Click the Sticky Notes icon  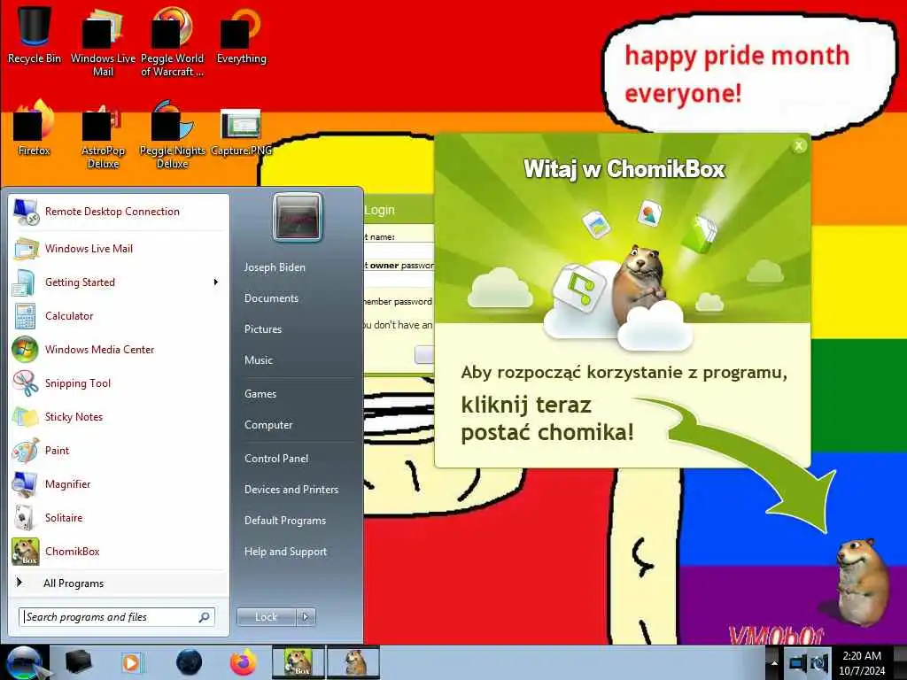point(25,417)
